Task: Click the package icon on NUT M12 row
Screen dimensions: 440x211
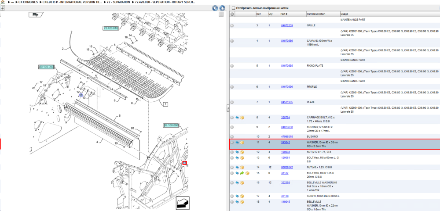Action: 242,152
